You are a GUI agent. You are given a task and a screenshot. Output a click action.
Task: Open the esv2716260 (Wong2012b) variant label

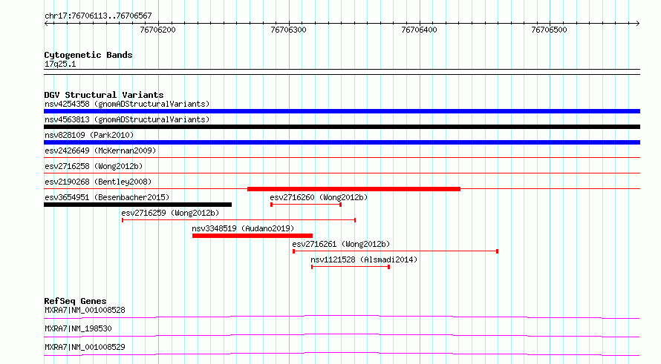pos(319,197)
